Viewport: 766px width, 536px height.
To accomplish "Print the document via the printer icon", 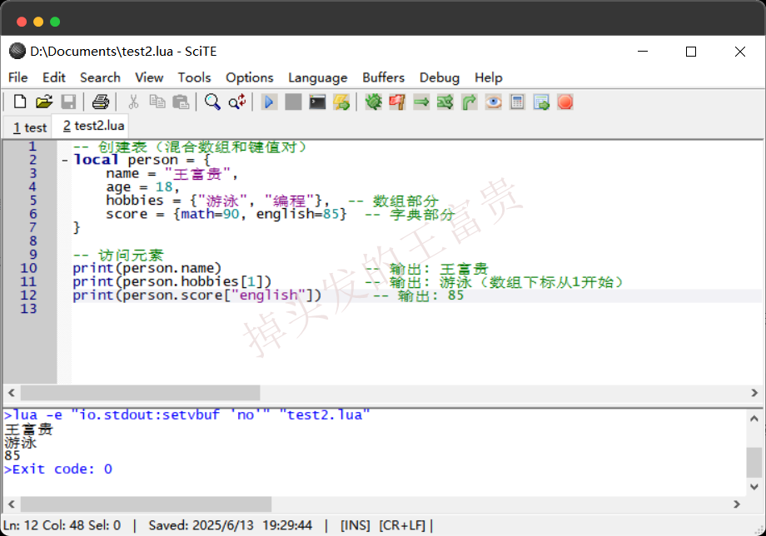I will click(100, 101).
